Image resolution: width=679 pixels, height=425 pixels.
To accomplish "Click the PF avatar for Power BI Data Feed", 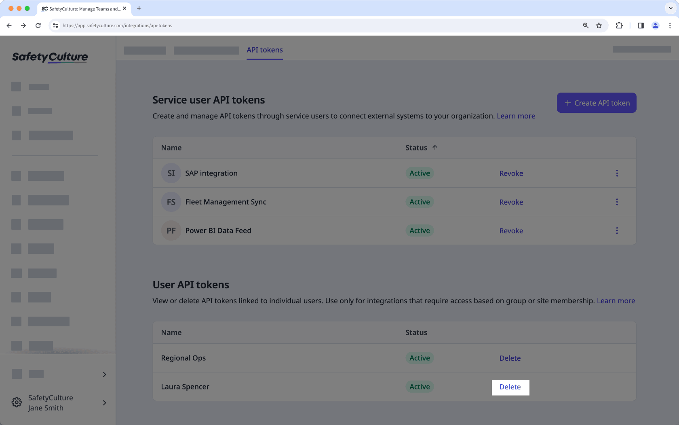I will tap(171, 230).
